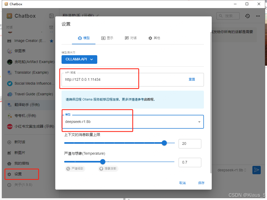Viewport: 267px width, 200px height.
Task: Open the deepseek-r1:8b model dropdown
Action: pos(133,122)
